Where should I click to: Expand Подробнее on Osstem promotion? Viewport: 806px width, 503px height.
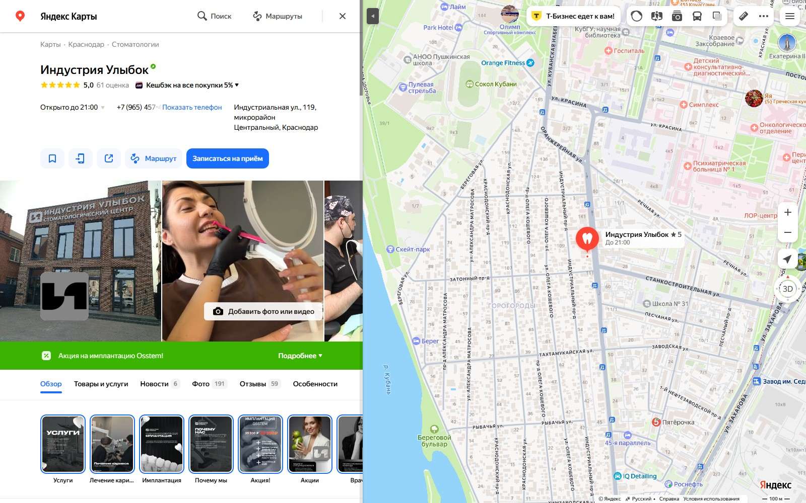coord(300,356)
